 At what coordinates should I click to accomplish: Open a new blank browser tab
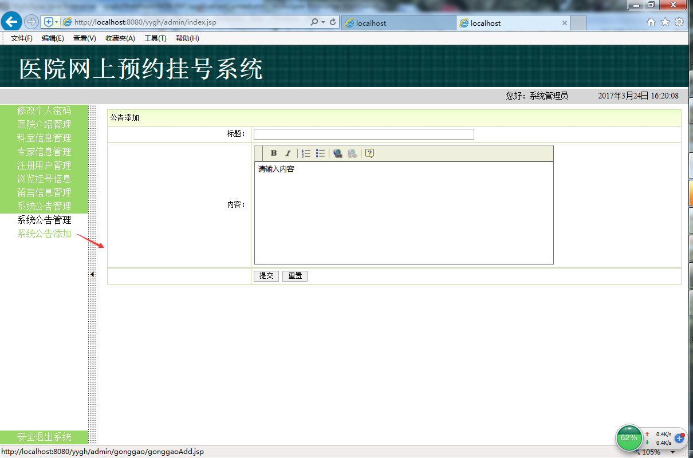(578, 23)
